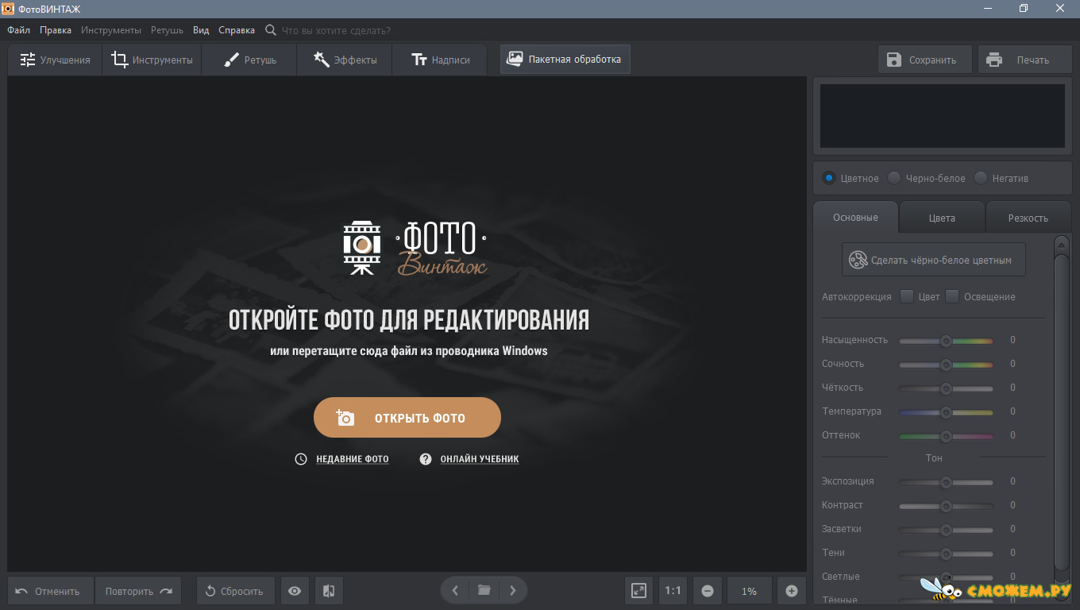Open the greyed Инструменты menu bar item
1080x610 pixels.
coord(111,30)
